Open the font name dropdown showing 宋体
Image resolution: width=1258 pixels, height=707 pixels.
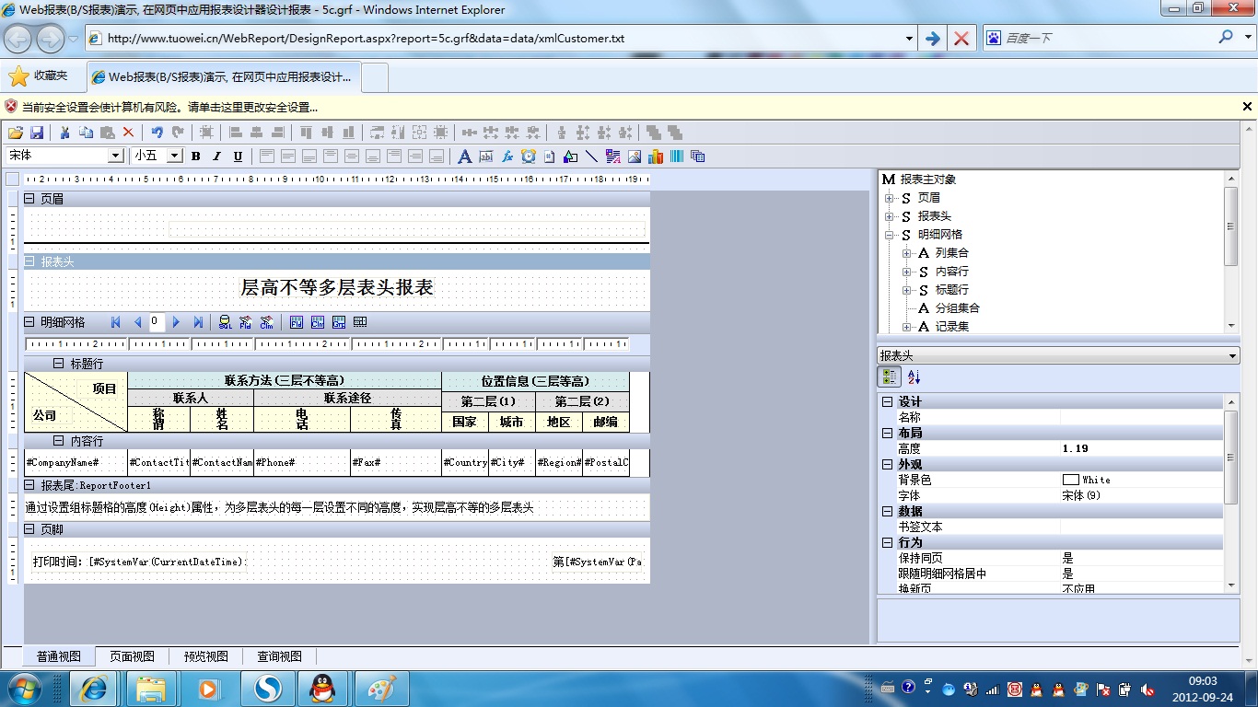point(116,156)
